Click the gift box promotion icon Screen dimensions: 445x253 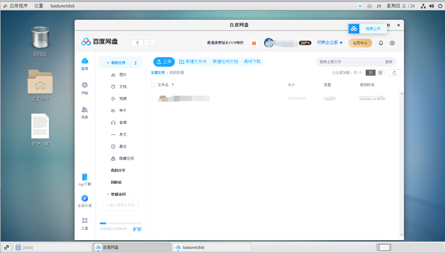[254, 43]
